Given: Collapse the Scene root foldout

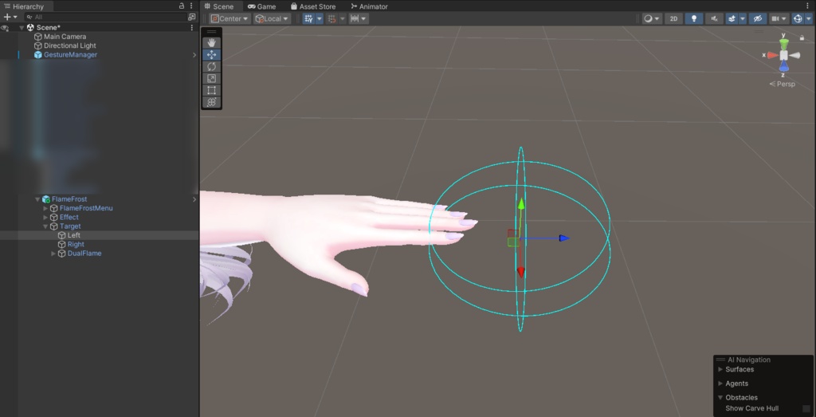Looking at the screenshot, I should coord(22,28).
